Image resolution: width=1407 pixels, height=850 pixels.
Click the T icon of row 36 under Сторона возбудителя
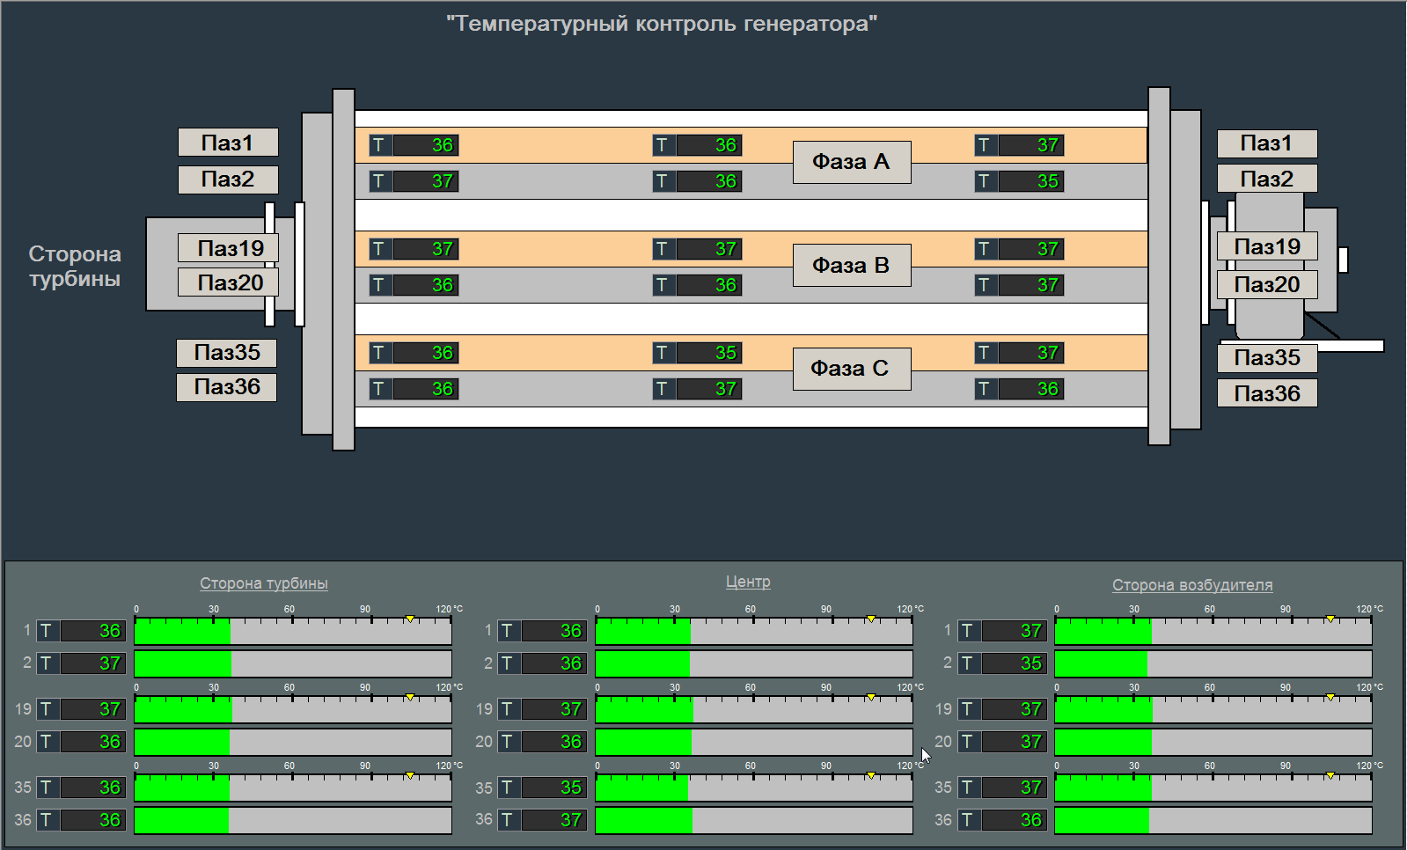point(968,820)
